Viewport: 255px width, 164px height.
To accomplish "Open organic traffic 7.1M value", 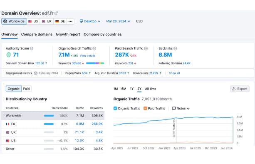I will [x=64, y=55].
